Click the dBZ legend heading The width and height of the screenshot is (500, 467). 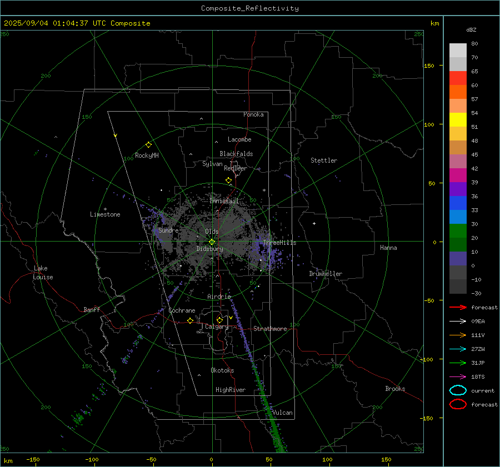[x=471, y=29]
